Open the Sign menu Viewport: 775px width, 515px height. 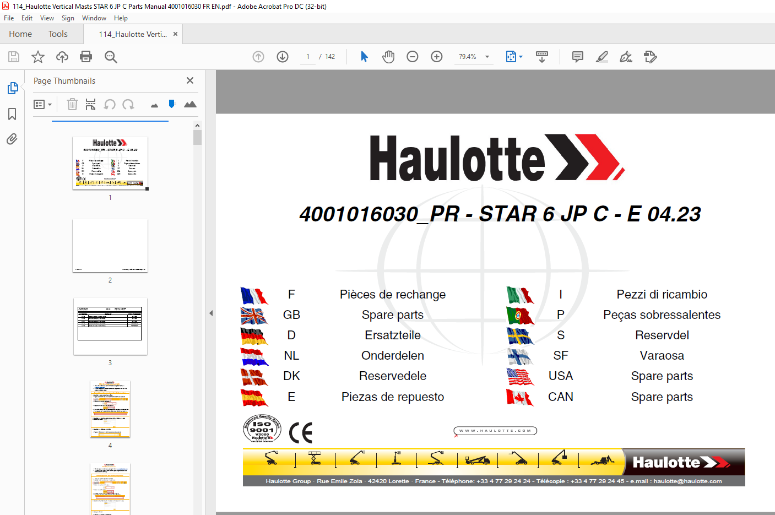click(x=68, y=18)
